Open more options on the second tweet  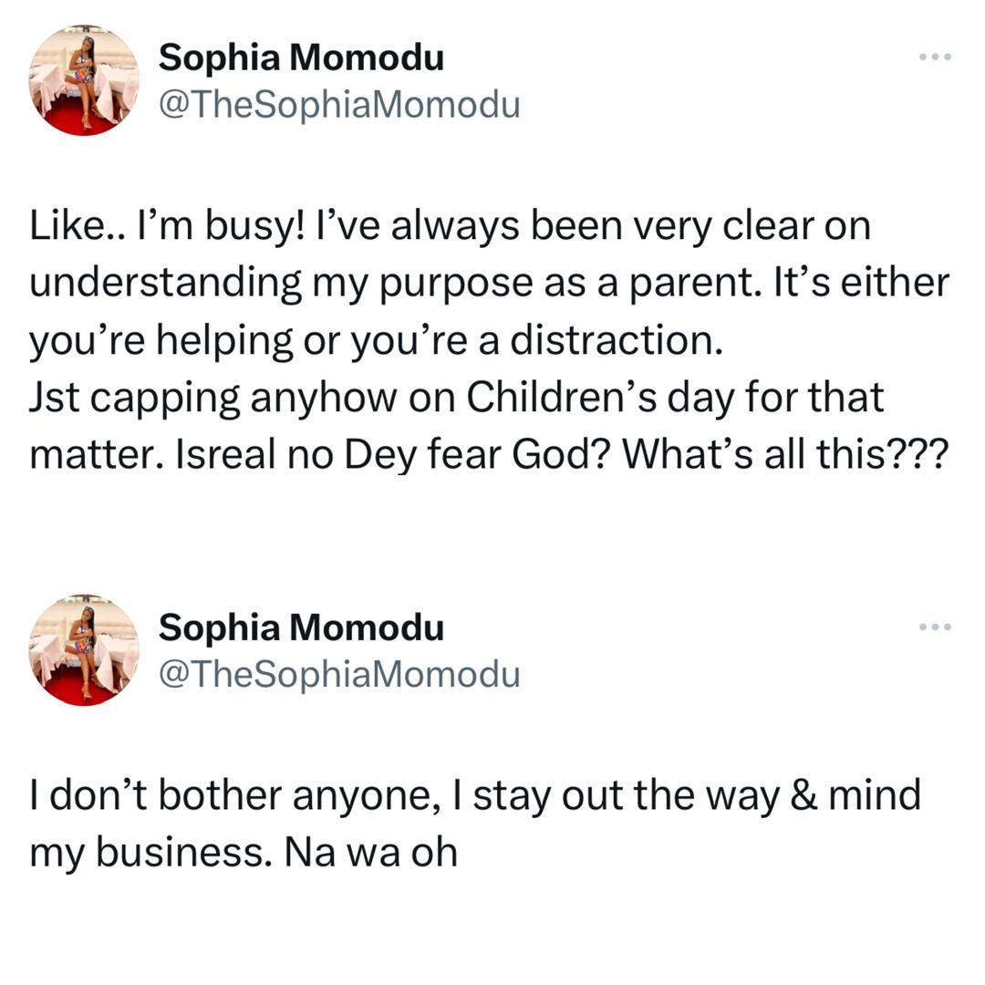pyautogui.click(x=935, y=627)
